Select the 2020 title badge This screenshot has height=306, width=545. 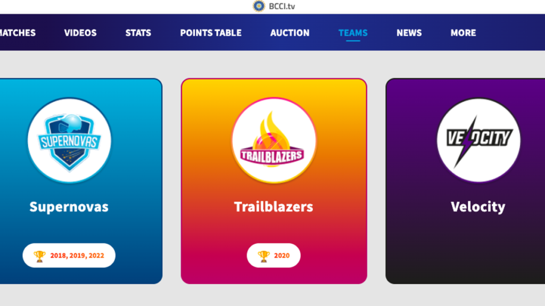[274, 256]
